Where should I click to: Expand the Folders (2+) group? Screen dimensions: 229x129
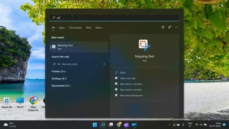[59, 71]
